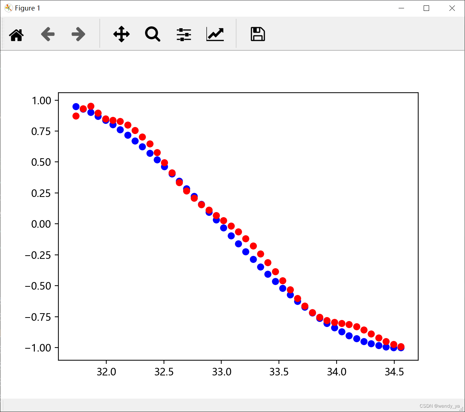
Task: Click x-axis tick label 33.0
Action: tap(222, 372)
